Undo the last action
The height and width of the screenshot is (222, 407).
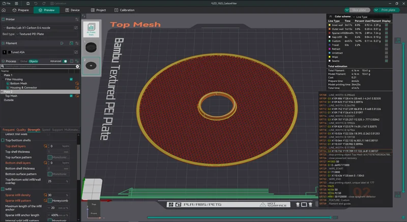click(x=36, y=4)
